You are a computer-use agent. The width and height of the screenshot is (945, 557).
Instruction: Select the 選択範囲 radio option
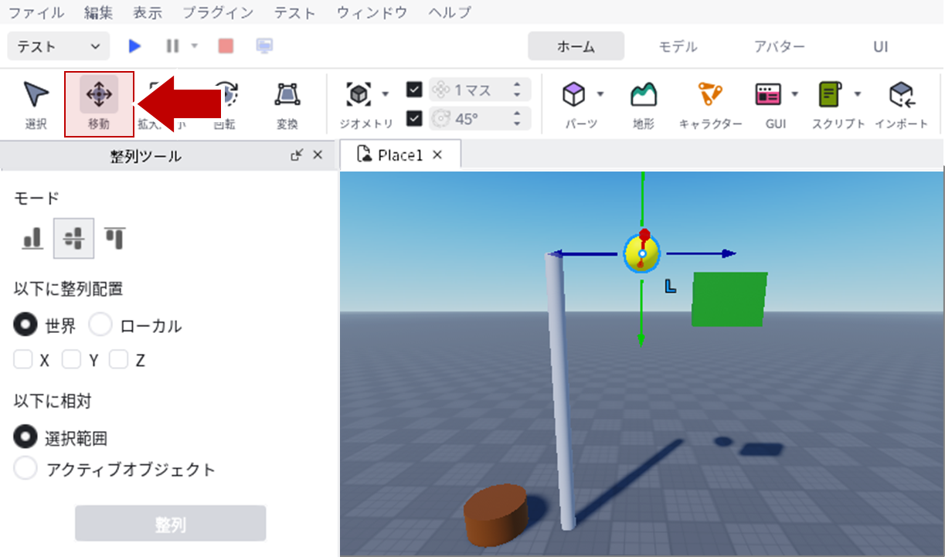pyautogui.click(x=25, y=437)
